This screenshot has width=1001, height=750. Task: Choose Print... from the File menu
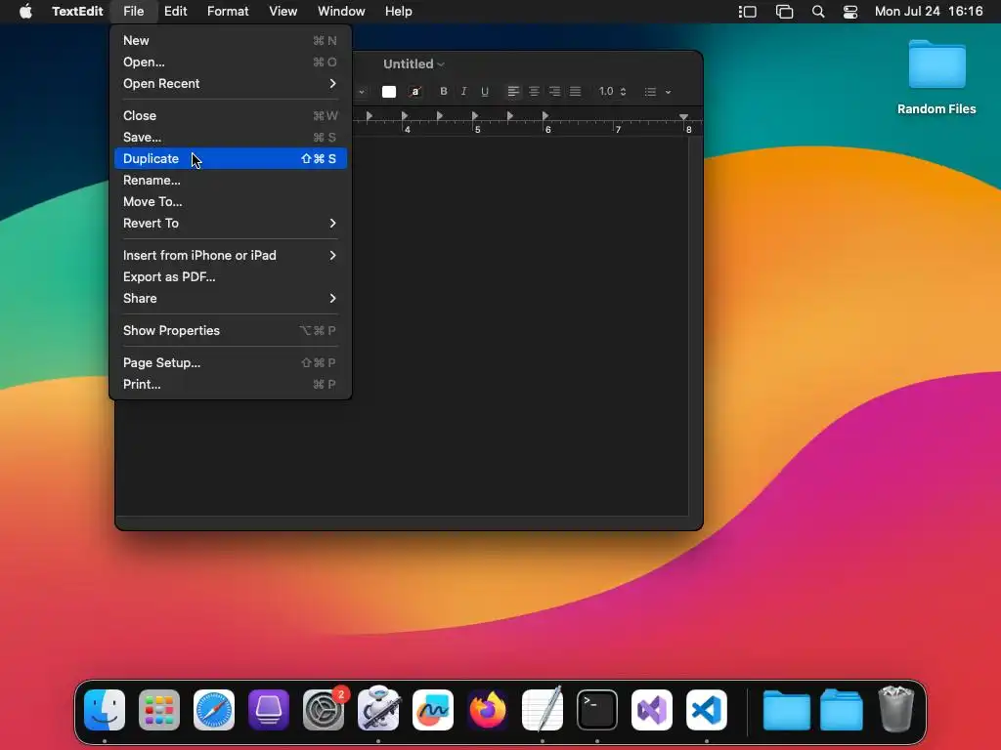(x=231, y=385)
